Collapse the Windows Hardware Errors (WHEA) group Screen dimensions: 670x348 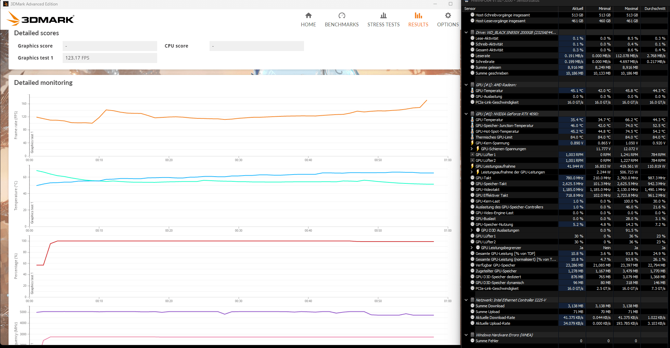466,335
